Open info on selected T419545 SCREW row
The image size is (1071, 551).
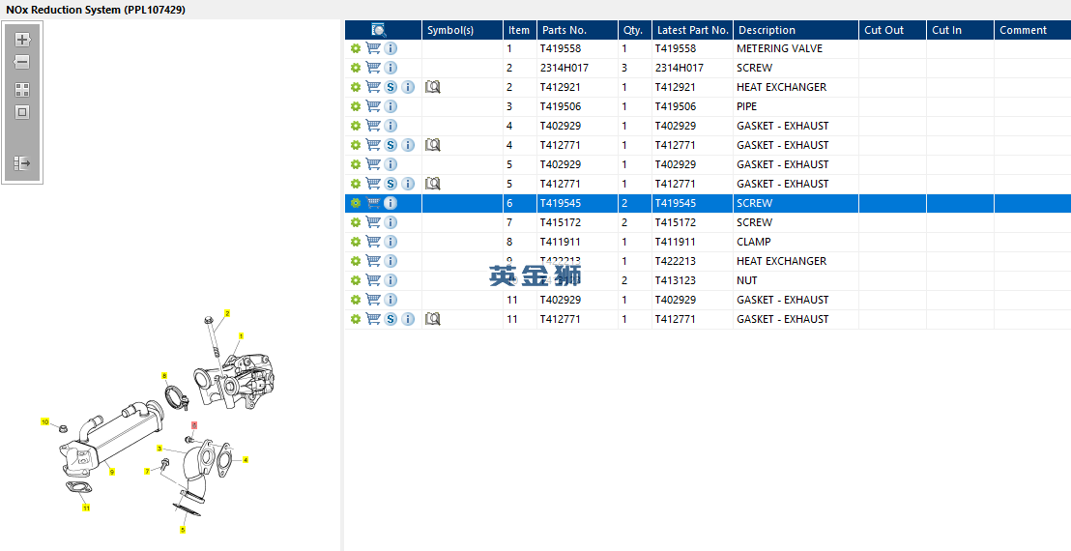pos(390,203)
